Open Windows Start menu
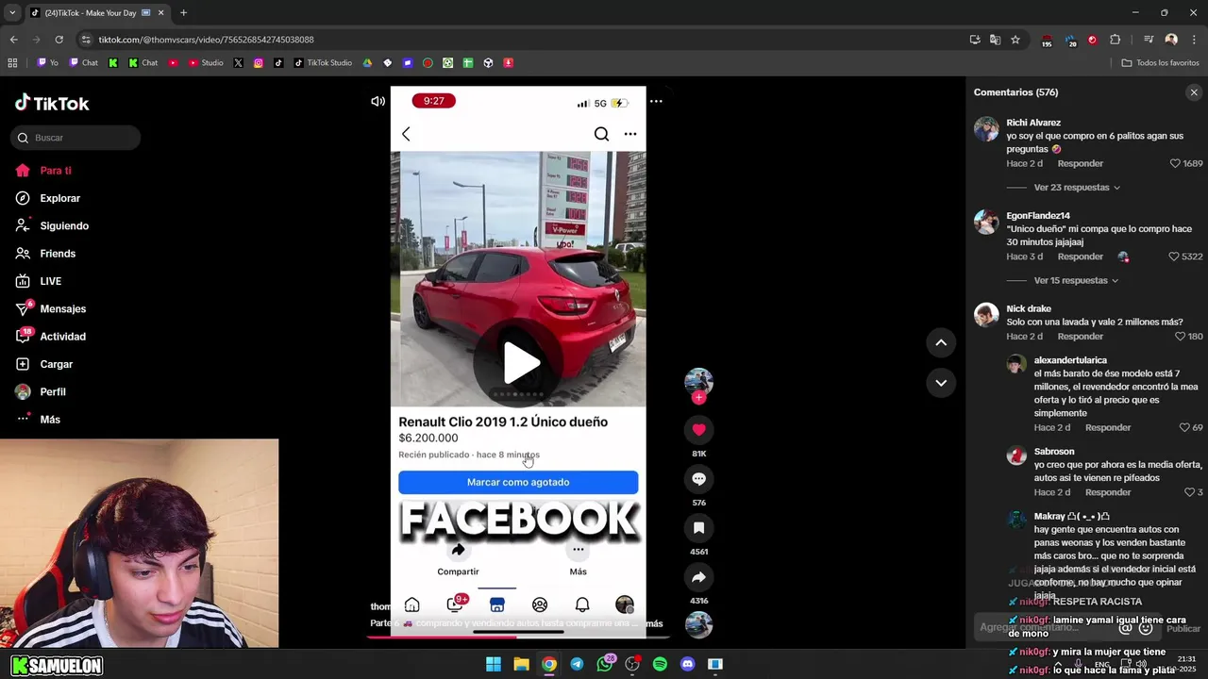This screenshot has height=679, width=1208. (x=493, y=664)
